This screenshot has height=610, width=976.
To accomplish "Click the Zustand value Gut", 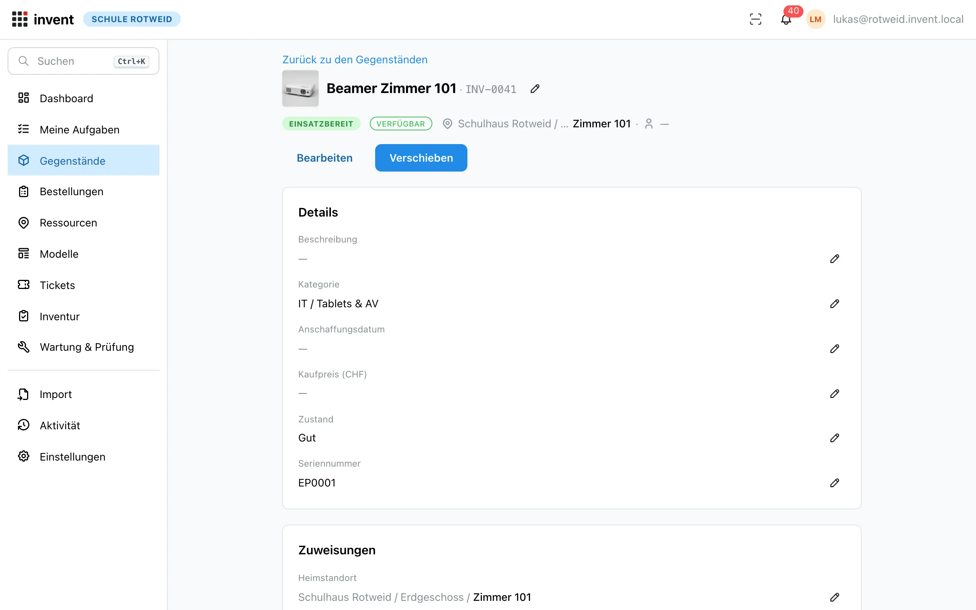I will click(x=307, y=438).
